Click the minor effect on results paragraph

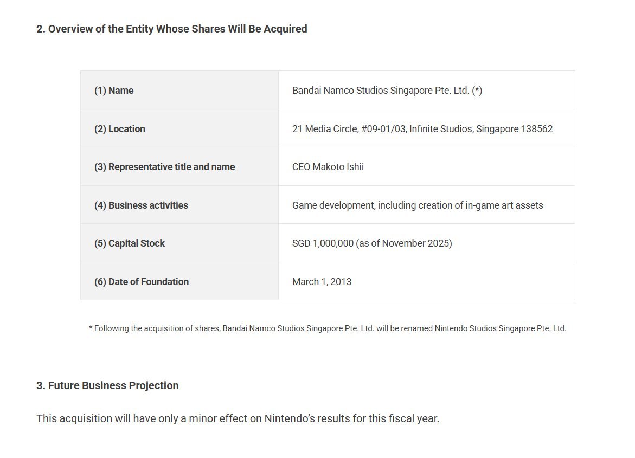[238, 419]
